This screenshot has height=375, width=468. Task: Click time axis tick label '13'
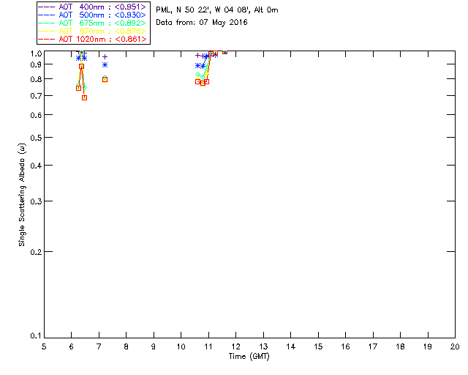(x=263, y=346)
